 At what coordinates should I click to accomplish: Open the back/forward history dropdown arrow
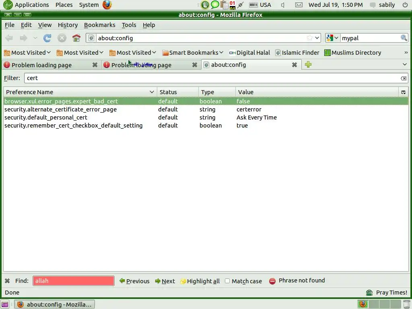point(35,38)
